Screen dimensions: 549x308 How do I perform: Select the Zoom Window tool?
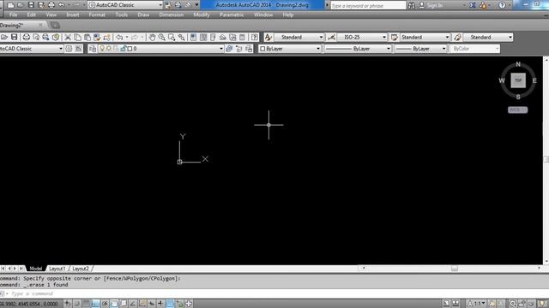172,37
